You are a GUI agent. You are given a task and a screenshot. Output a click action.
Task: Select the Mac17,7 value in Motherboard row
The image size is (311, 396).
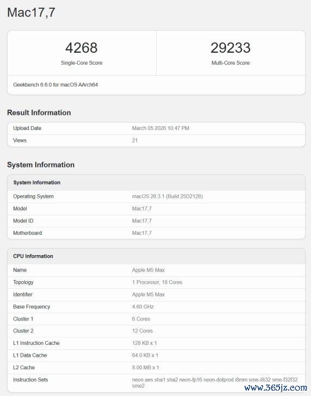click(x=141, y=233)
